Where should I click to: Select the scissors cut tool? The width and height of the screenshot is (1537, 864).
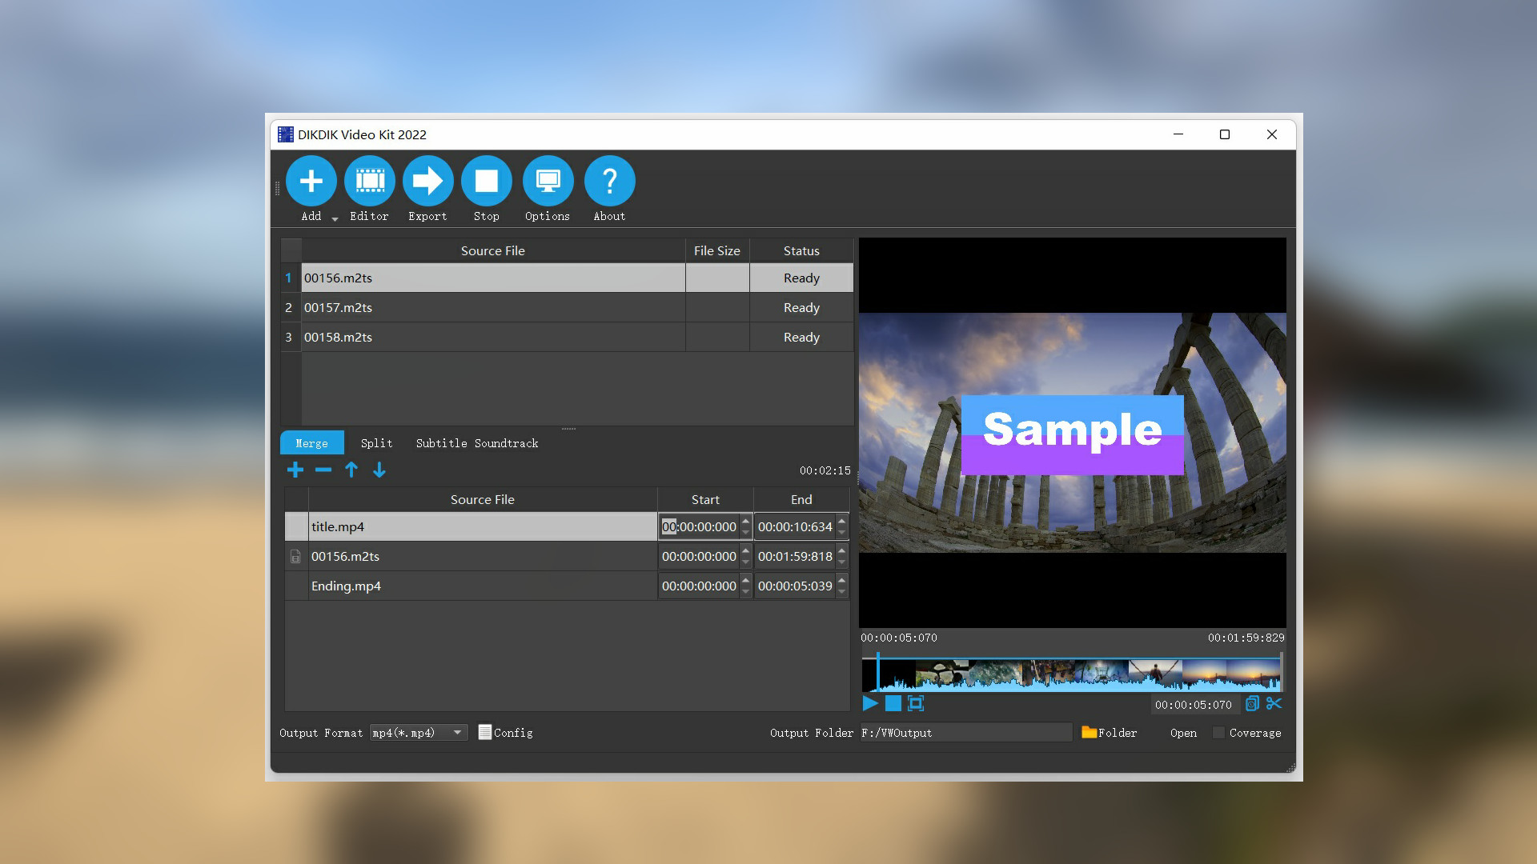pos(1274,704)
